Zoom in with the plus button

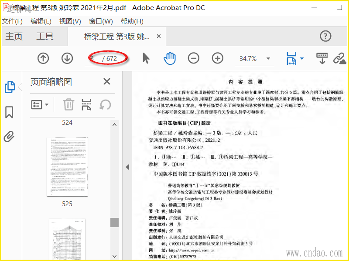217,58
